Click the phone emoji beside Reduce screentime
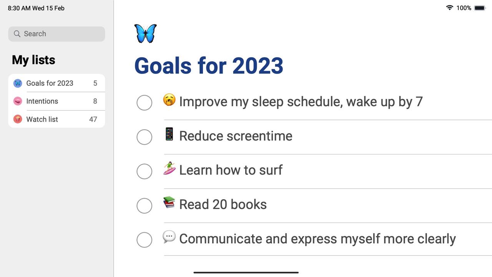Screen dimensions: 492x277 (x=169, y=134)
